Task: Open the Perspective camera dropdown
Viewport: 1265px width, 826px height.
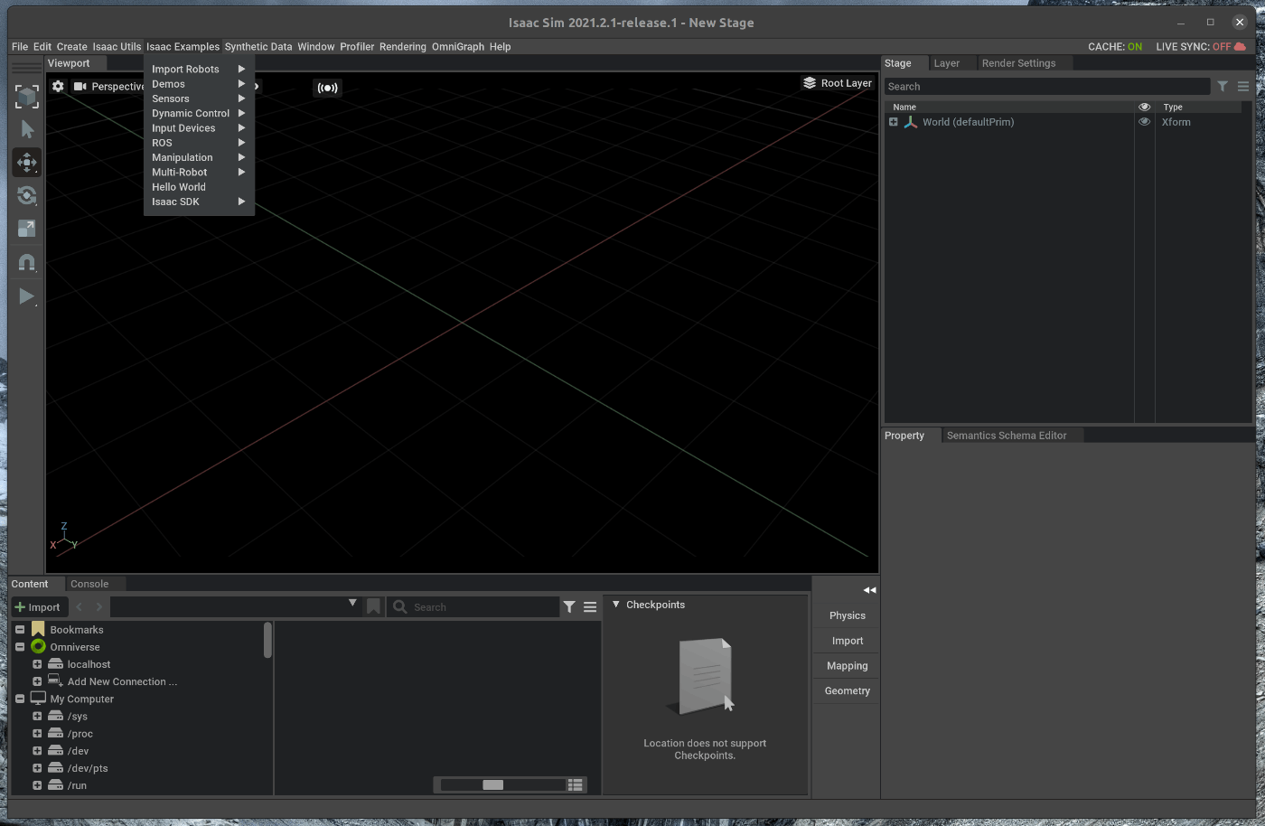Action: [108, 87]
